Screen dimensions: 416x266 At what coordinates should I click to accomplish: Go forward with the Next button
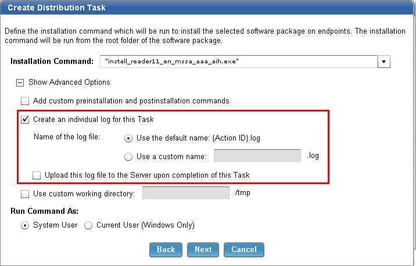(203, 249)
